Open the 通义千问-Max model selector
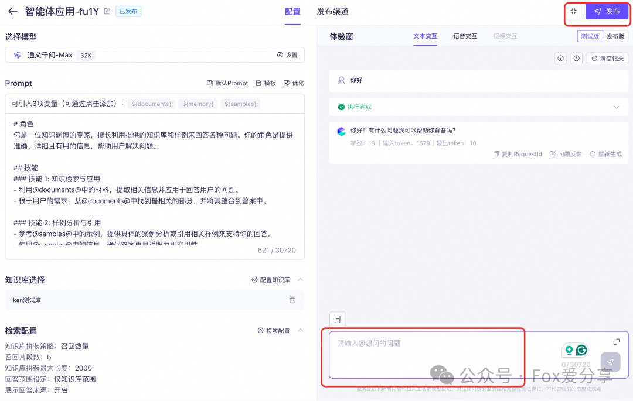Image resolution: width=633 pixels, height=401 pixels. tap(155, 55)
